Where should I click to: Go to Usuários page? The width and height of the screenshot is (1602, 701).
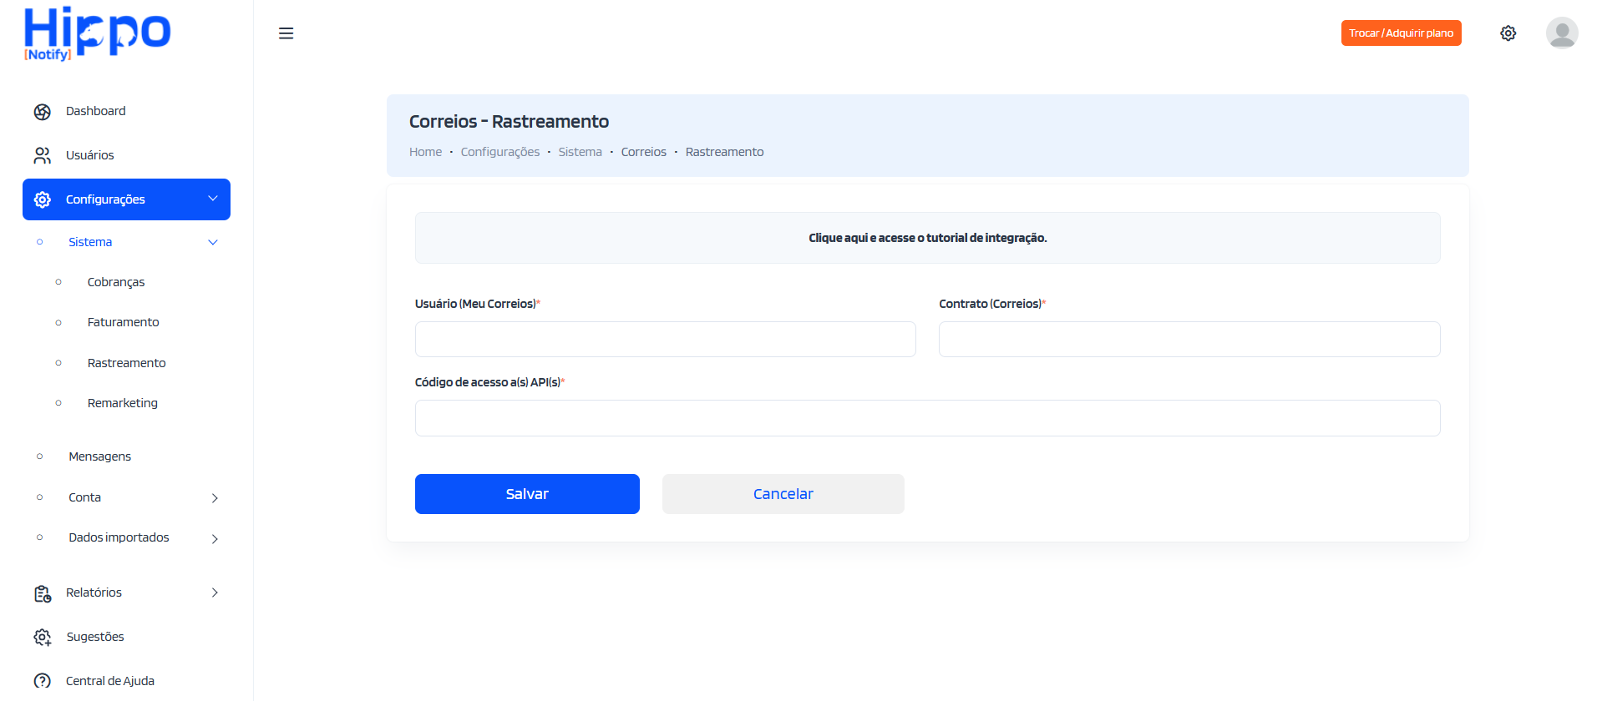[89, 155]
